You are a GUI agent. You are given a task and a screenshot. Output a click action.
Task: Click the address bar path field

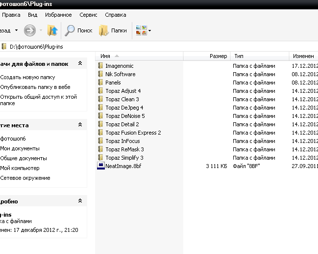pyautogui.click(x=147, y=47)
